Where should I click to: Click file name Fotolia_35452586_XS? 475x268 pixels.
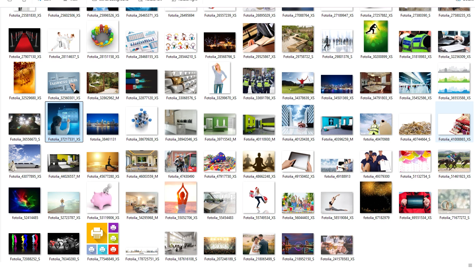(x=415, y=98)
